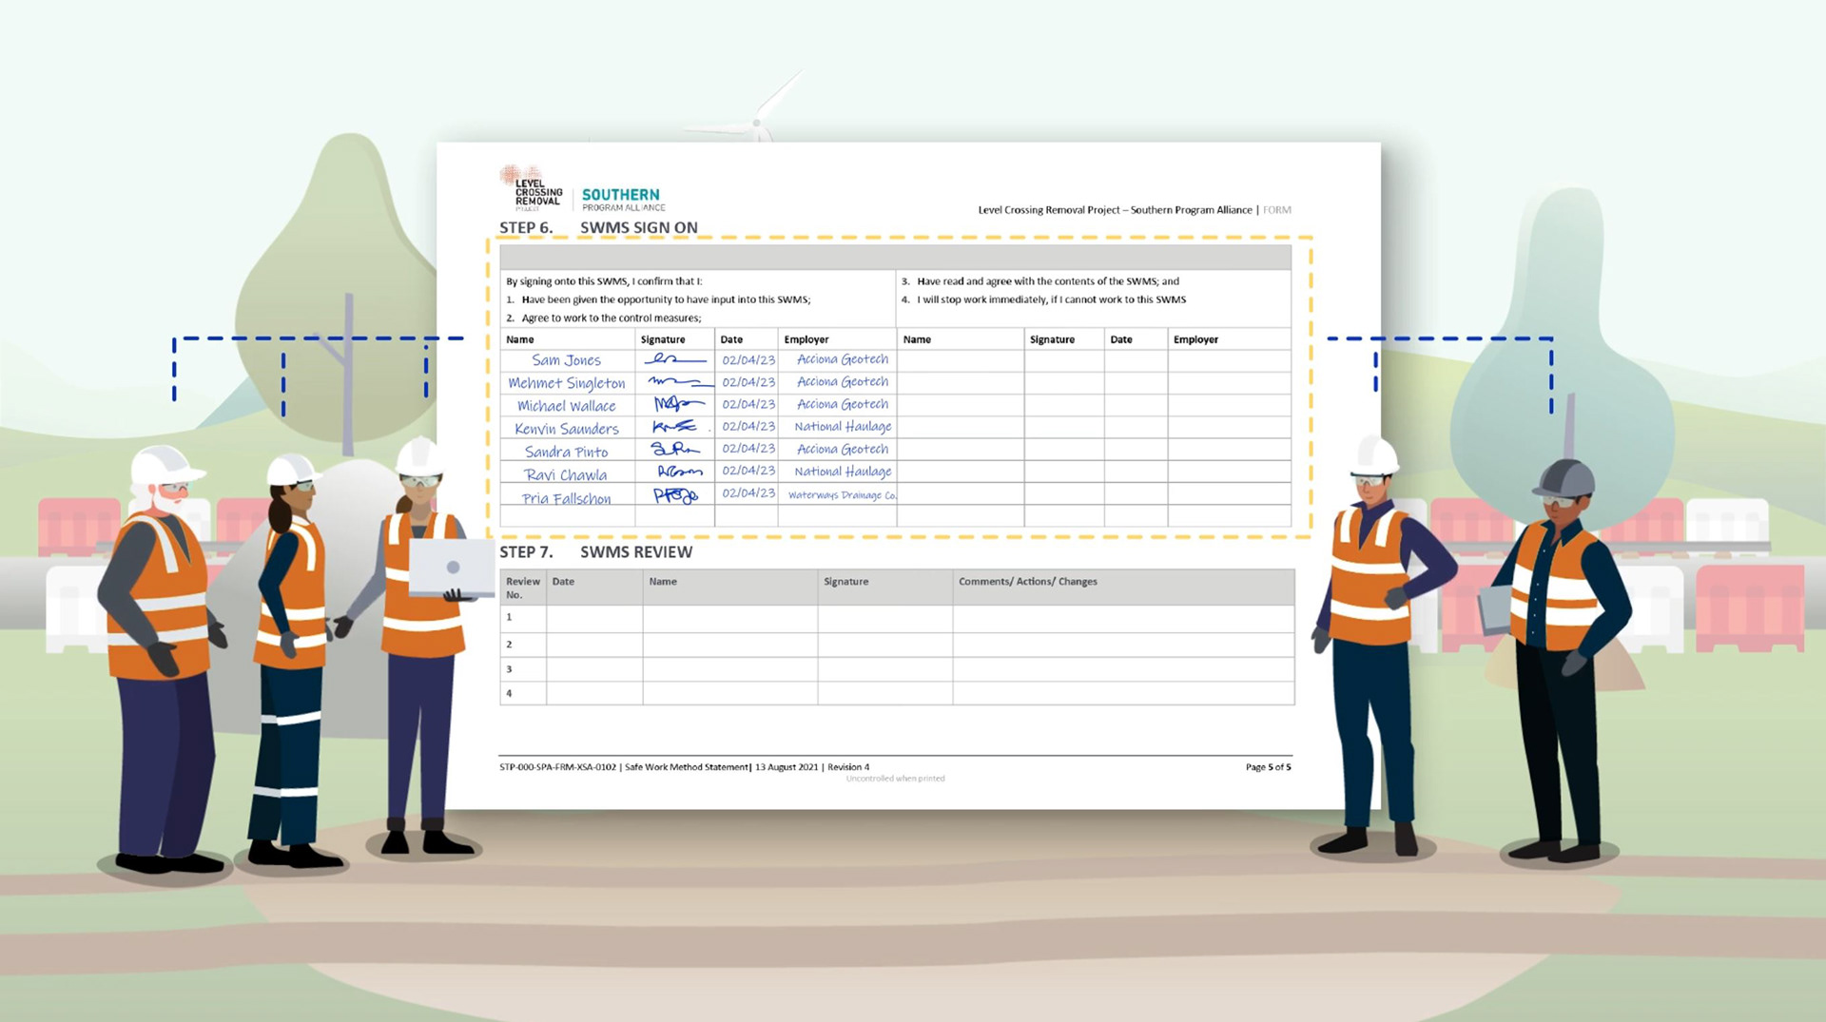Select the Waterways Drainage Co. employer entry
Screen dimensions: 1826x1022
click(x=841, y=495)
